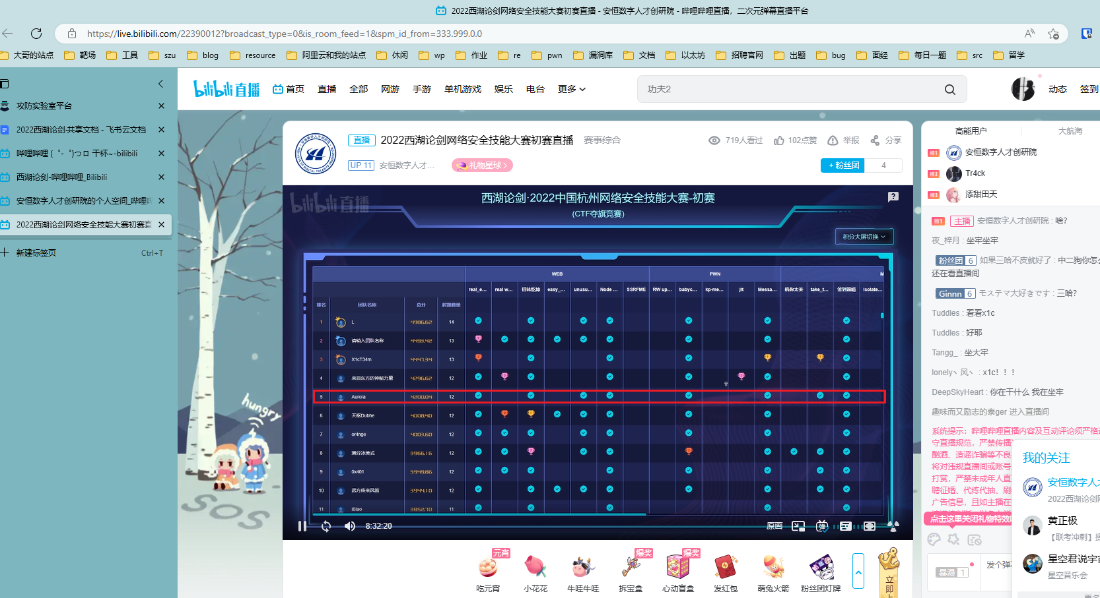Select the 心动盲盒 gift
Screen dimensions: 1100x598
tap(678, 572)
